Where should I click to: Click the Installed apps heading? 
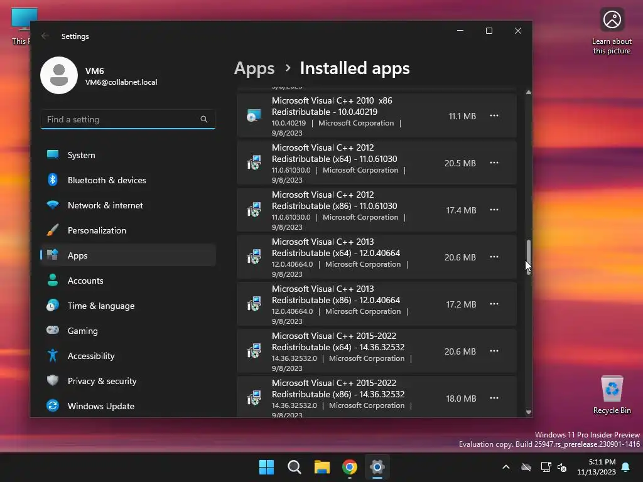coord(355,68)
